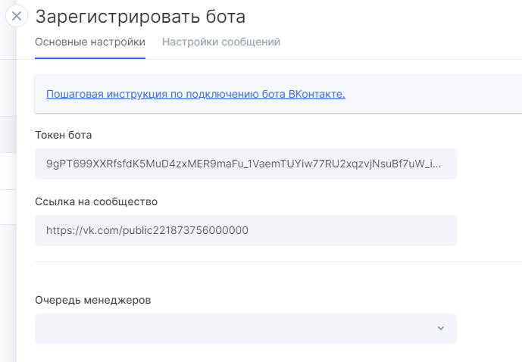Switch to the Настройки сообщений tab
Image resolution: width=522 pixels, height=362 pixels.
(221, 42)
